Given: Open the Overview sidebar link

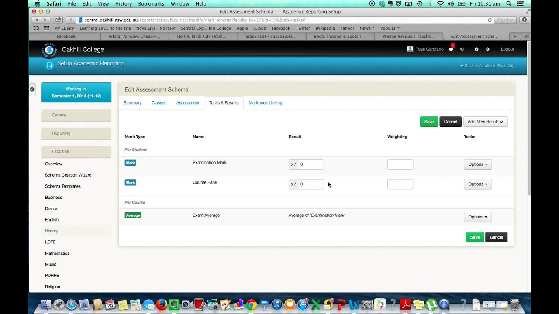Looking at the screenshot, I should click(54, 164).
